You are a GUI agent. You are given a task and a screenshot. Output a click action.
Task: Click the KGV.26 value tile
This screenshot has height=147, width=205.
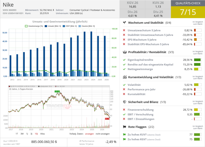pos(133,5)
